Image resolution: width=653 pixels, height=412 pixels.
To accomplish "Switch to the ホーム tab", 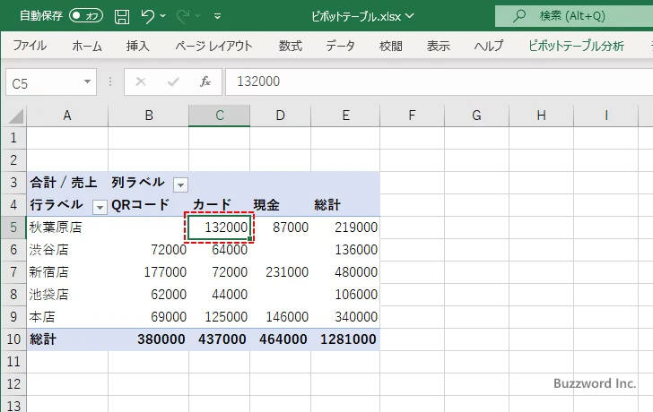I will (87, 46).
